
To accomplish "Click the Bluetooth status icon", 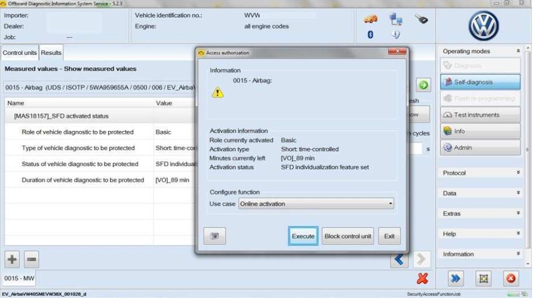I will (x=370, y=34).
